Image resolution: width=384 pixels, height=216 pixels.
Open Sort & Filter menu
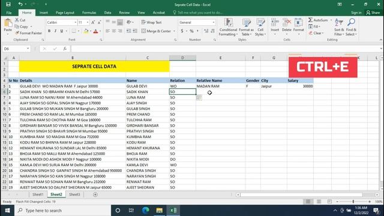click(339, 27)
